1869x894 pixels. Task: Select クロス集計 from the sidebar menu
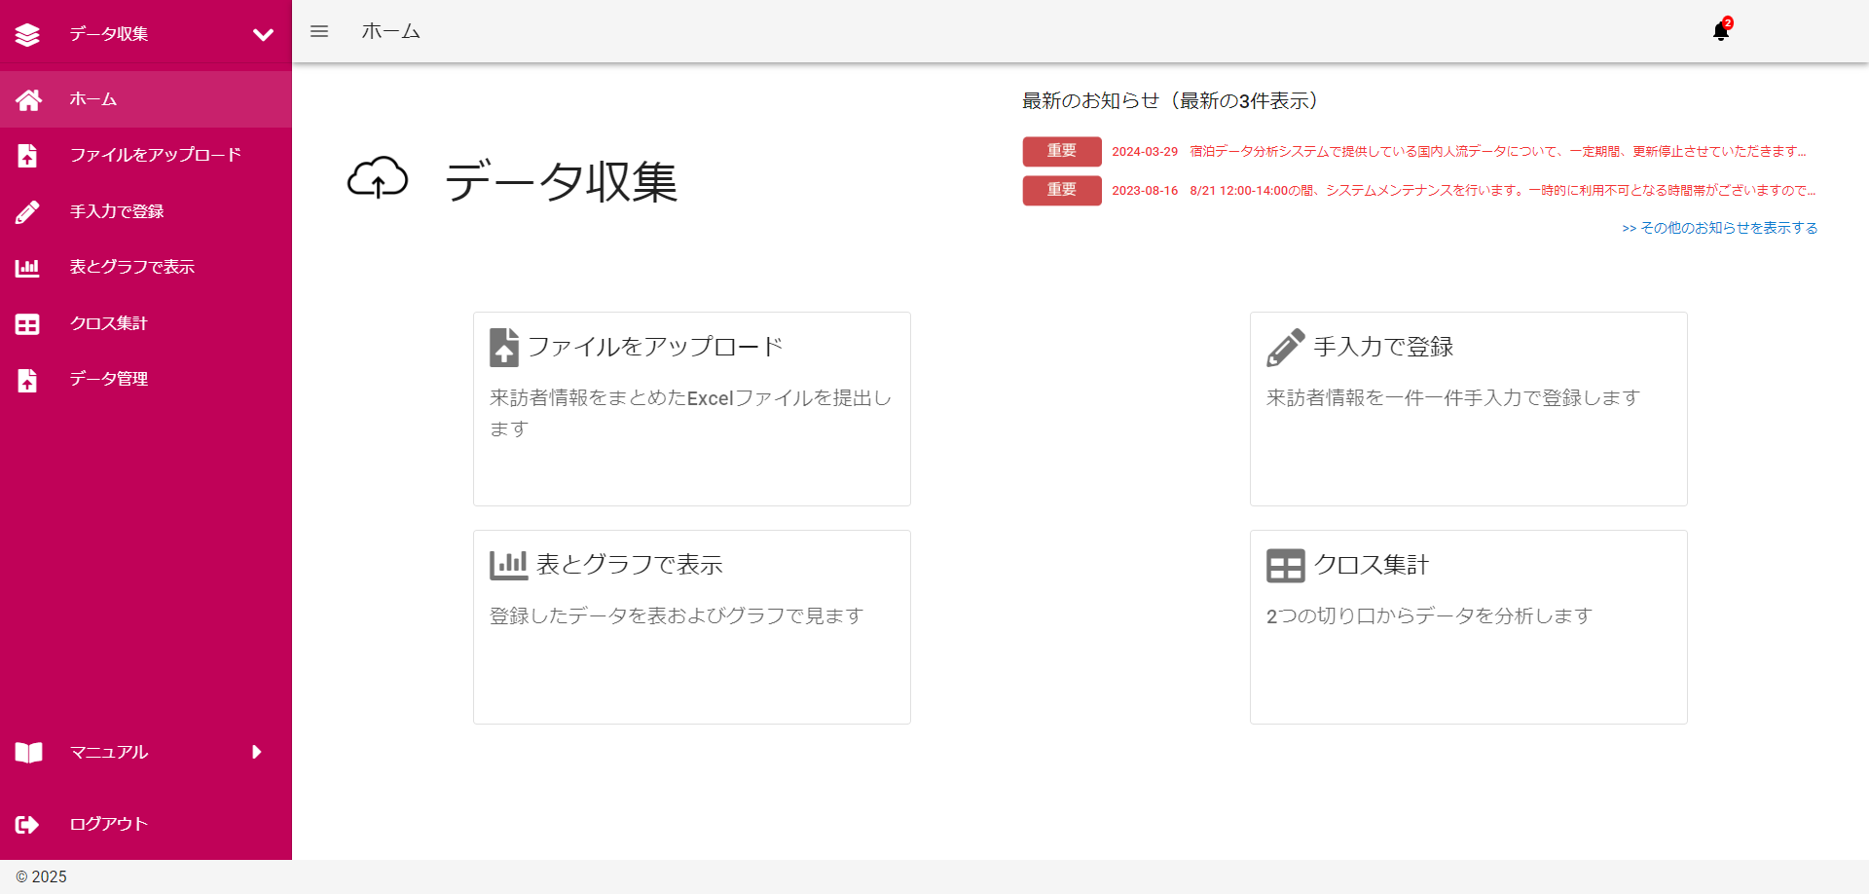click(x=108, y=323)
